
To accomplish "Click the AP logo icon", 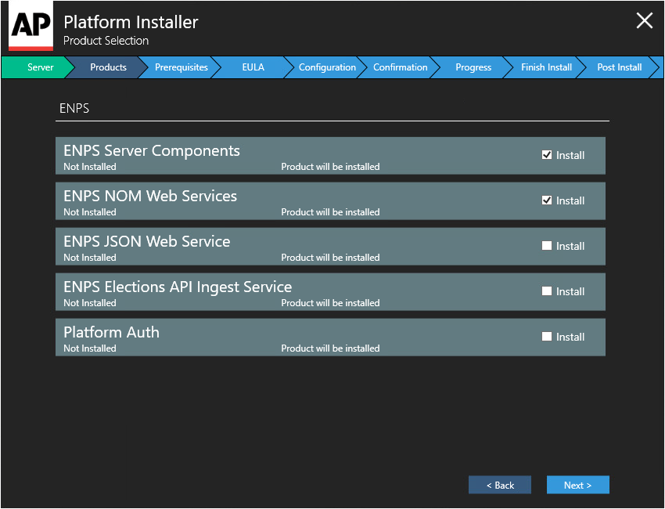I will pos(31,26).
